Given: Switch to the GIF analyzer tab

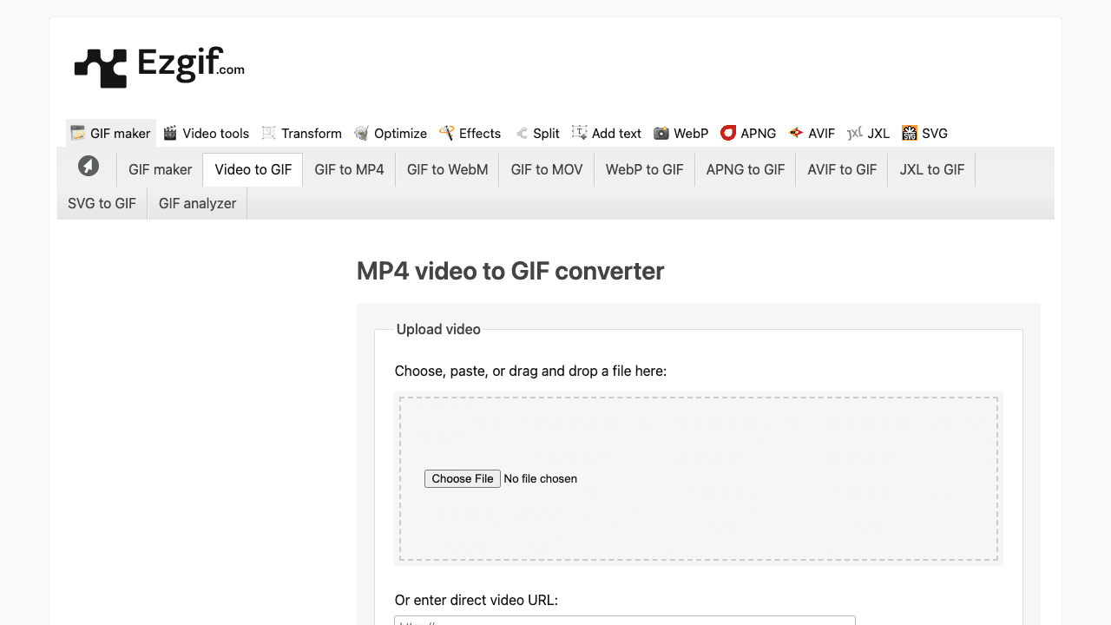Looking at the screenshot, I should [197, 203].
